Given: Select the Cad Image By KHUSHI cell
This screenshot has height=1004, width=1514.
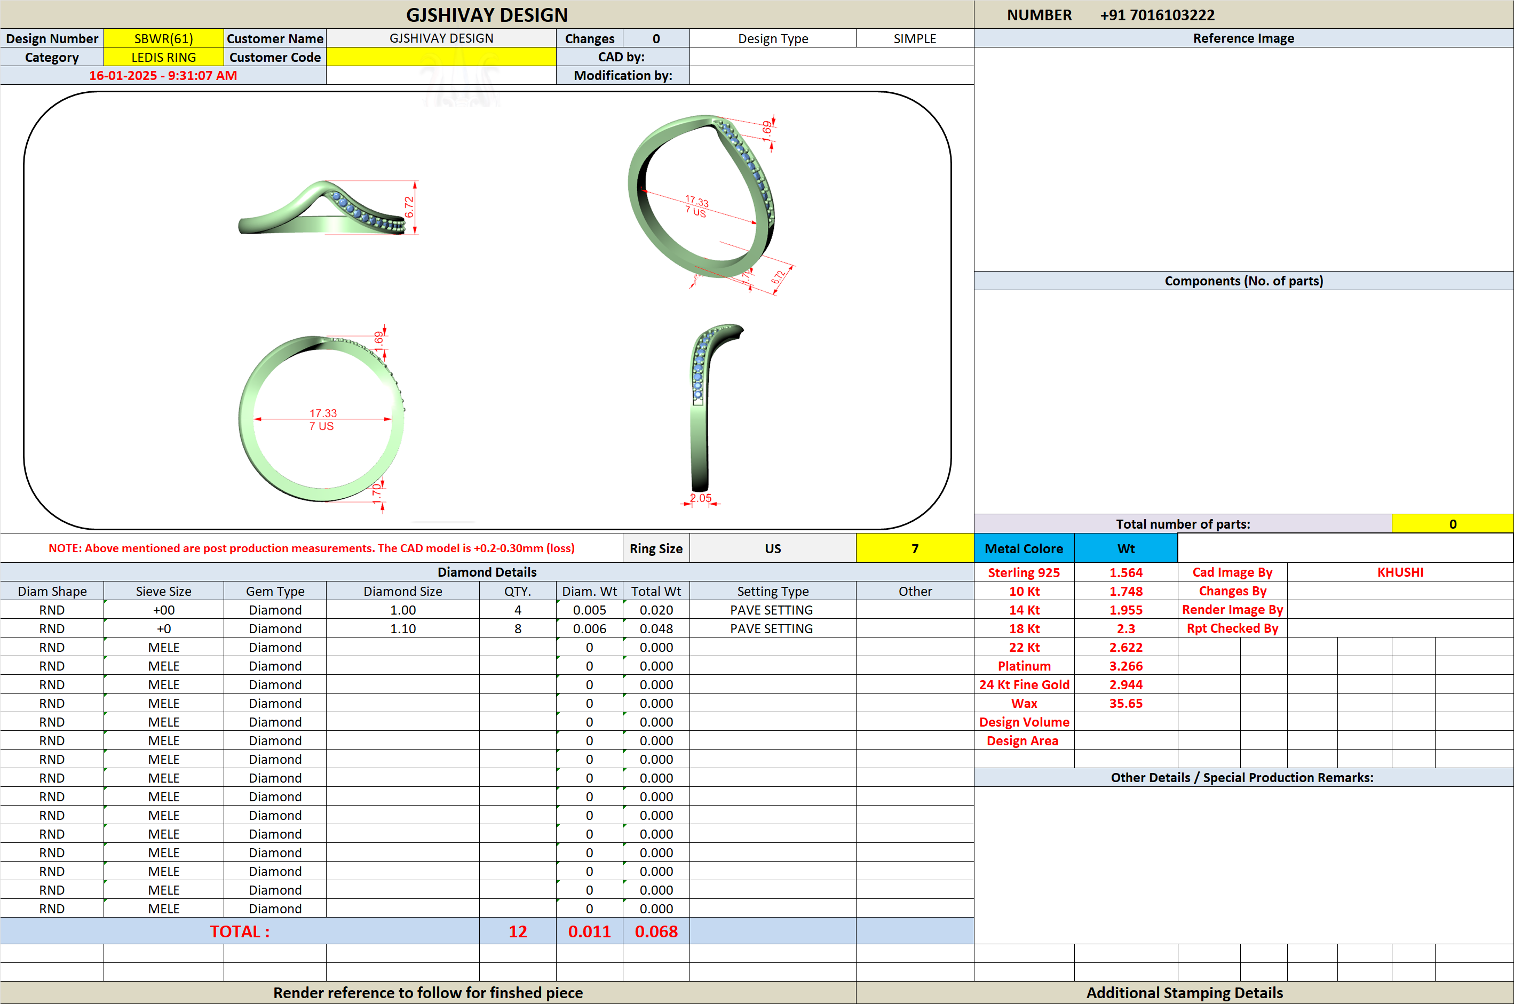Looking at the screenshot, I should pyautogui.click(x=1400, y=572).
